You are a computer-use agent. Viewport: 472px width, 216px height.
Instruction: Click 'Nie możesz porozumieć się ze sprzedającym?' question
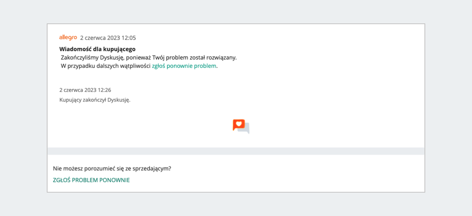click(x=112, y=168)
